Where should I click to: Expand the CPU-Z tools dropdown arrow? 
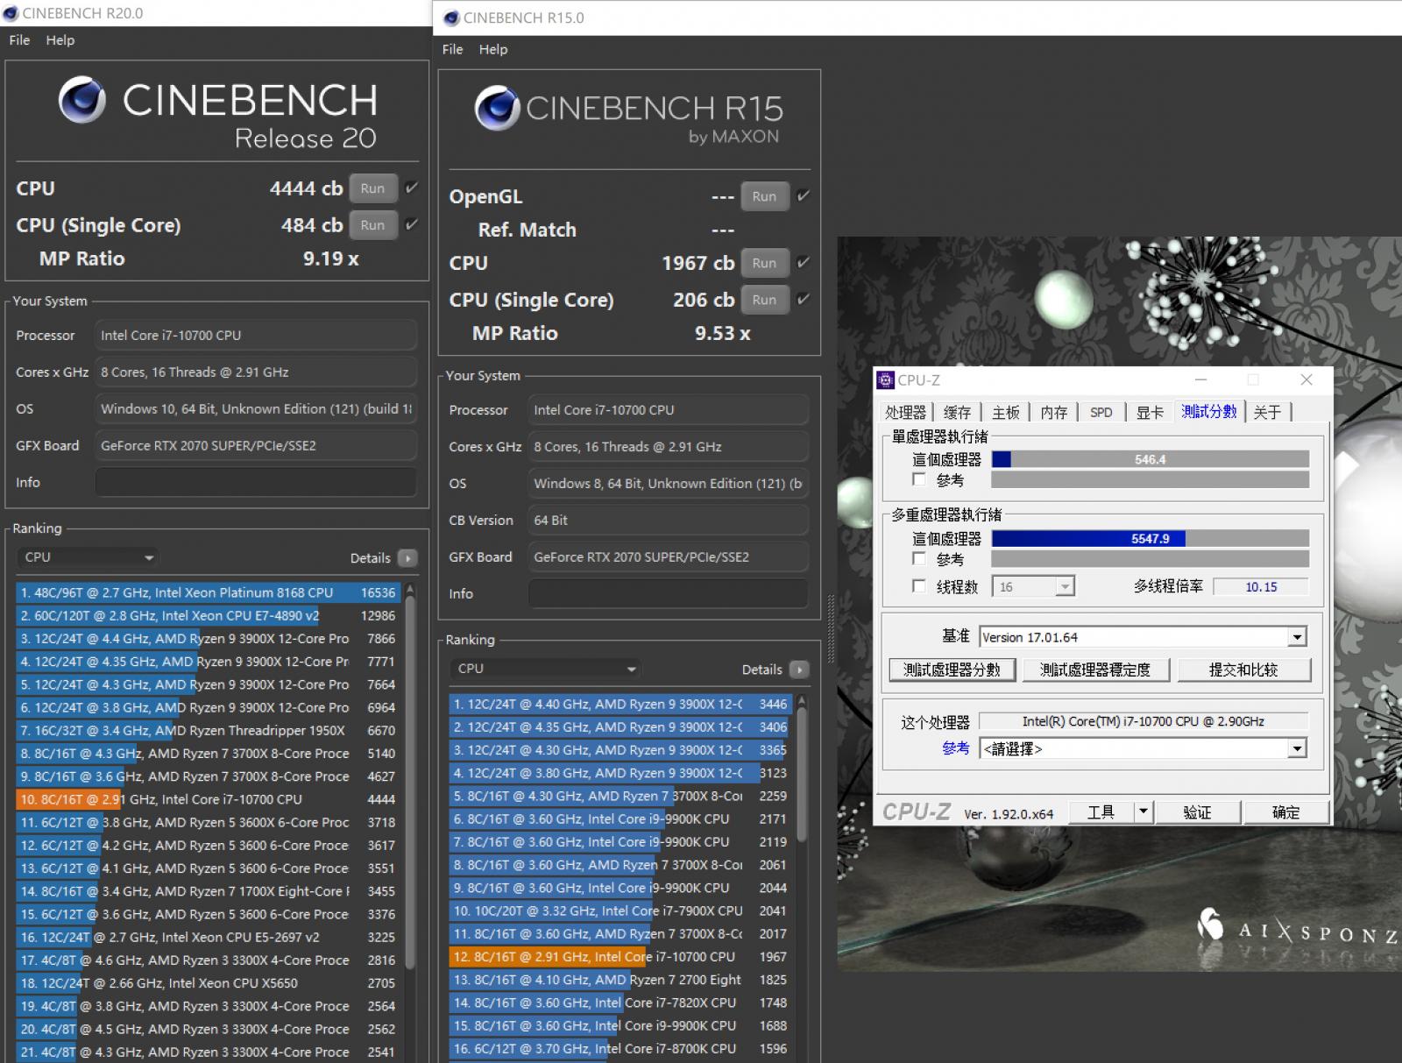tap(1143, 812)
